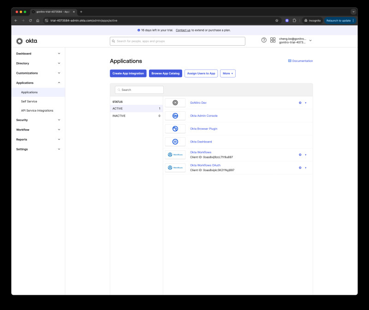369x310 pixels.
Task: Click the browser forward arrow
Action: coord(23,20)
